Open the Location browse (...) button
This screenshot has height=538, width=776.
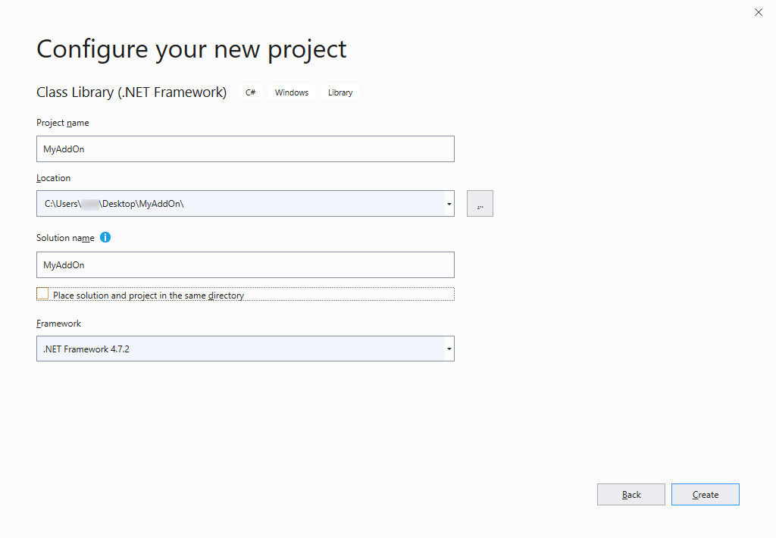pos(480,204)
